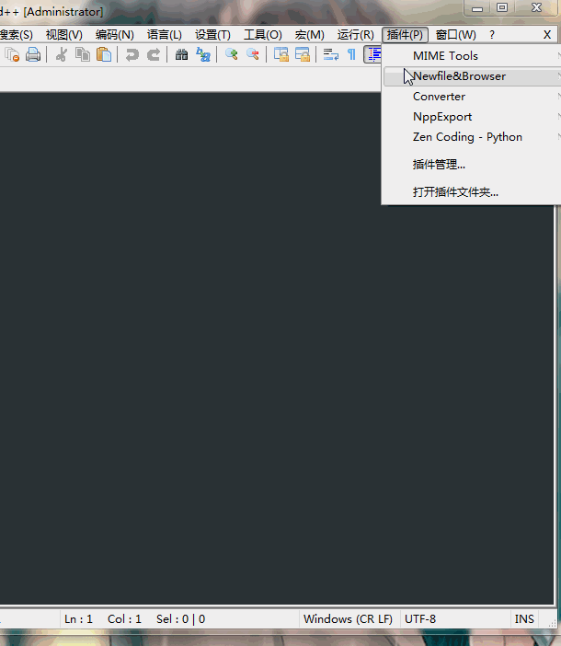This screenshot has height=646, width=561.
Task: Open the 语言(L) menu
Action: click(165, 35)
